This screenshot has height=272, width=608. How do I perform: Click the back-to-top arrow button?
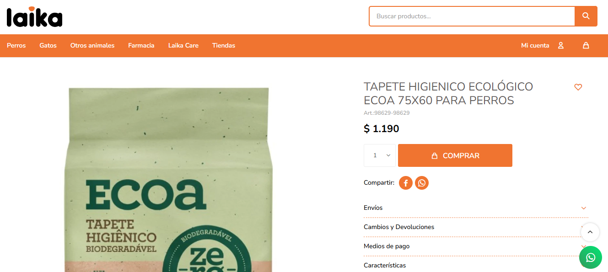590,232
